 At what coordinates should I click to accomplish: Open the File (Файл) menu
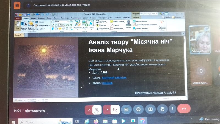[x=18, y=18]
